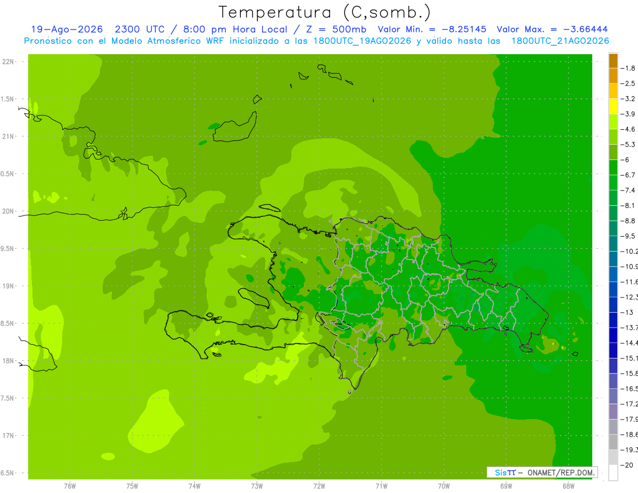Click the 71W longitude label
The image size is (638, 493).
(x=381, y=486)
